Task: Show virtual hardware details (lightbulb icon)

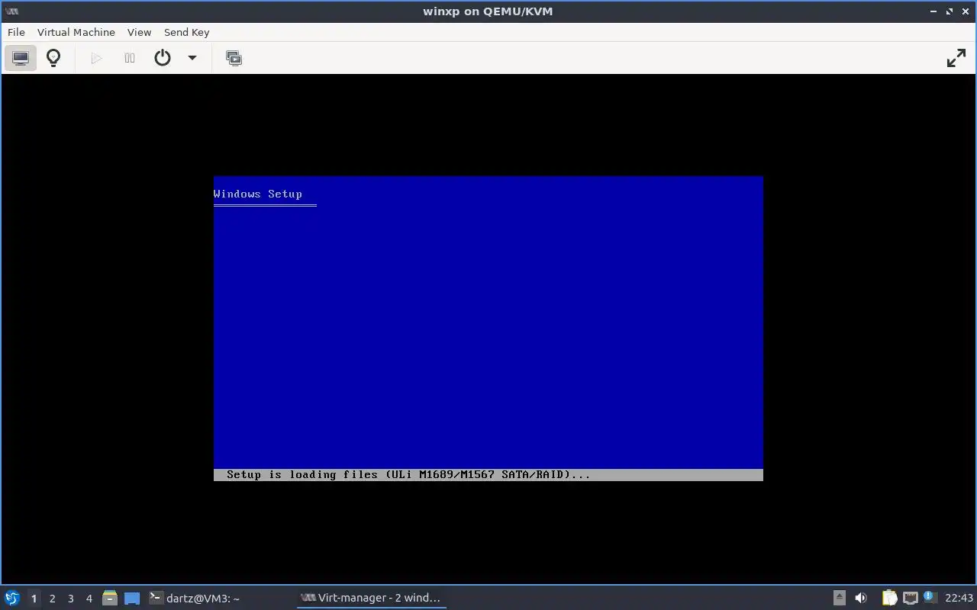Action: pyautogui.click(x=53, y=58)
